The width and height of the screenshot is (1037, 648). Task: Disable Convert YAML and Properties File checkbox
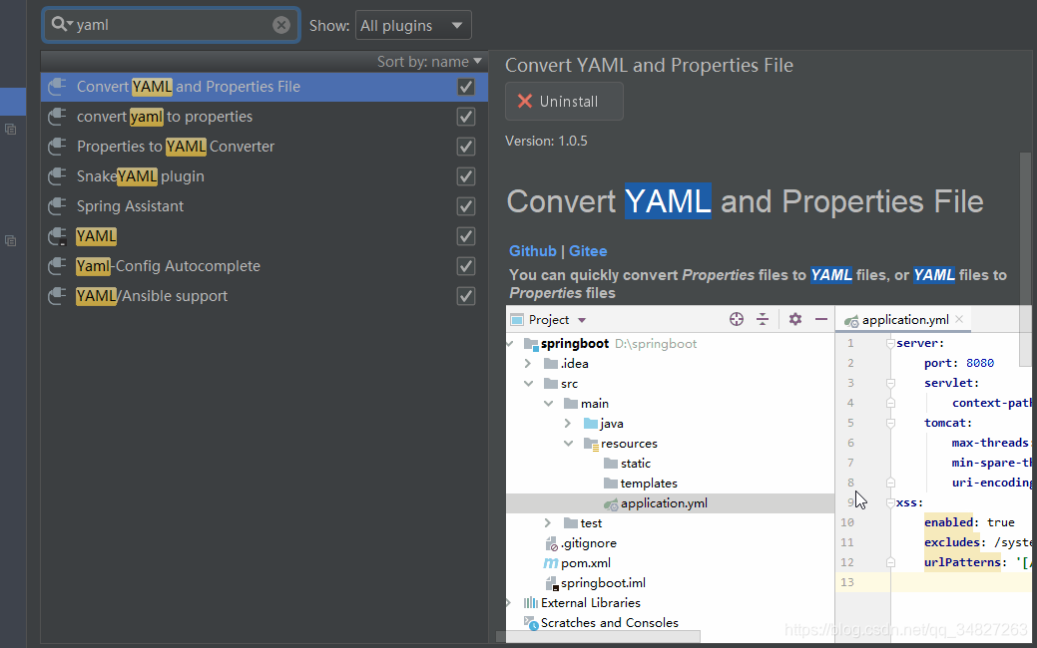pos(466,87)
